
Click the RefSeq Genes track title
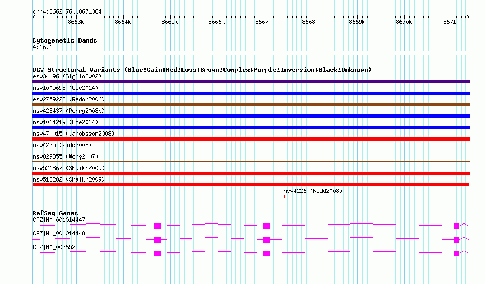[x=56, y=213]
